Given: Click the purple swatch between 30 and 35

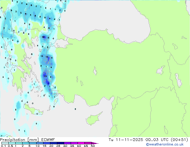Looking at the screenshot, I should (x=67, y=143).
